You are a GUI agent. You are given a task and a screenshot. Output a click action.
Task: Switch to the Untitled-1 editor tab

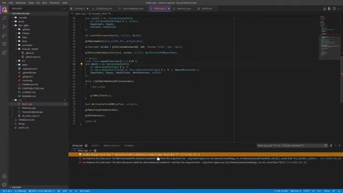[79, 9]
